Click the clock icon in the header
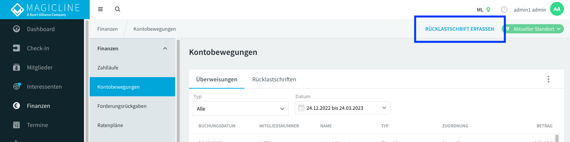 point(504,10)
